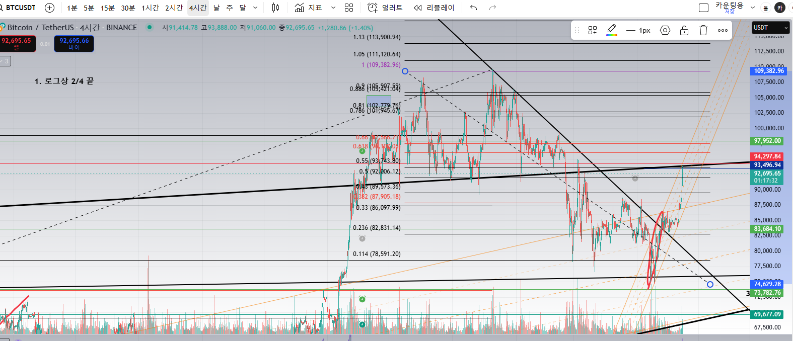This screenshot has height=341, width=793.
Task: Open drawing templates icon in floating toolbar
Action: 593,30
